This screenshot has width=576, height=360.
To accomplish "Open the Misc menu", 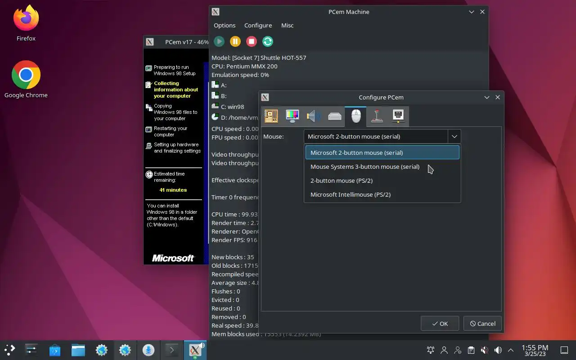I will point(287,25).
